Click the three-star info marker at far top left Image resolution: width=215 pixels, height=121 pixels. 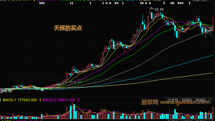coord(42,4)
